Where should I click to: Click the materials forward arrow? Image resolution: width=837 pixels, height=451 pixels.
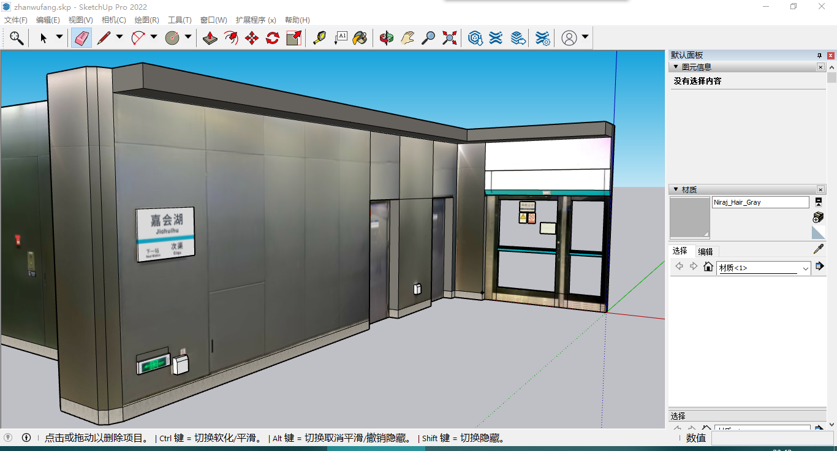coord(694,267)
